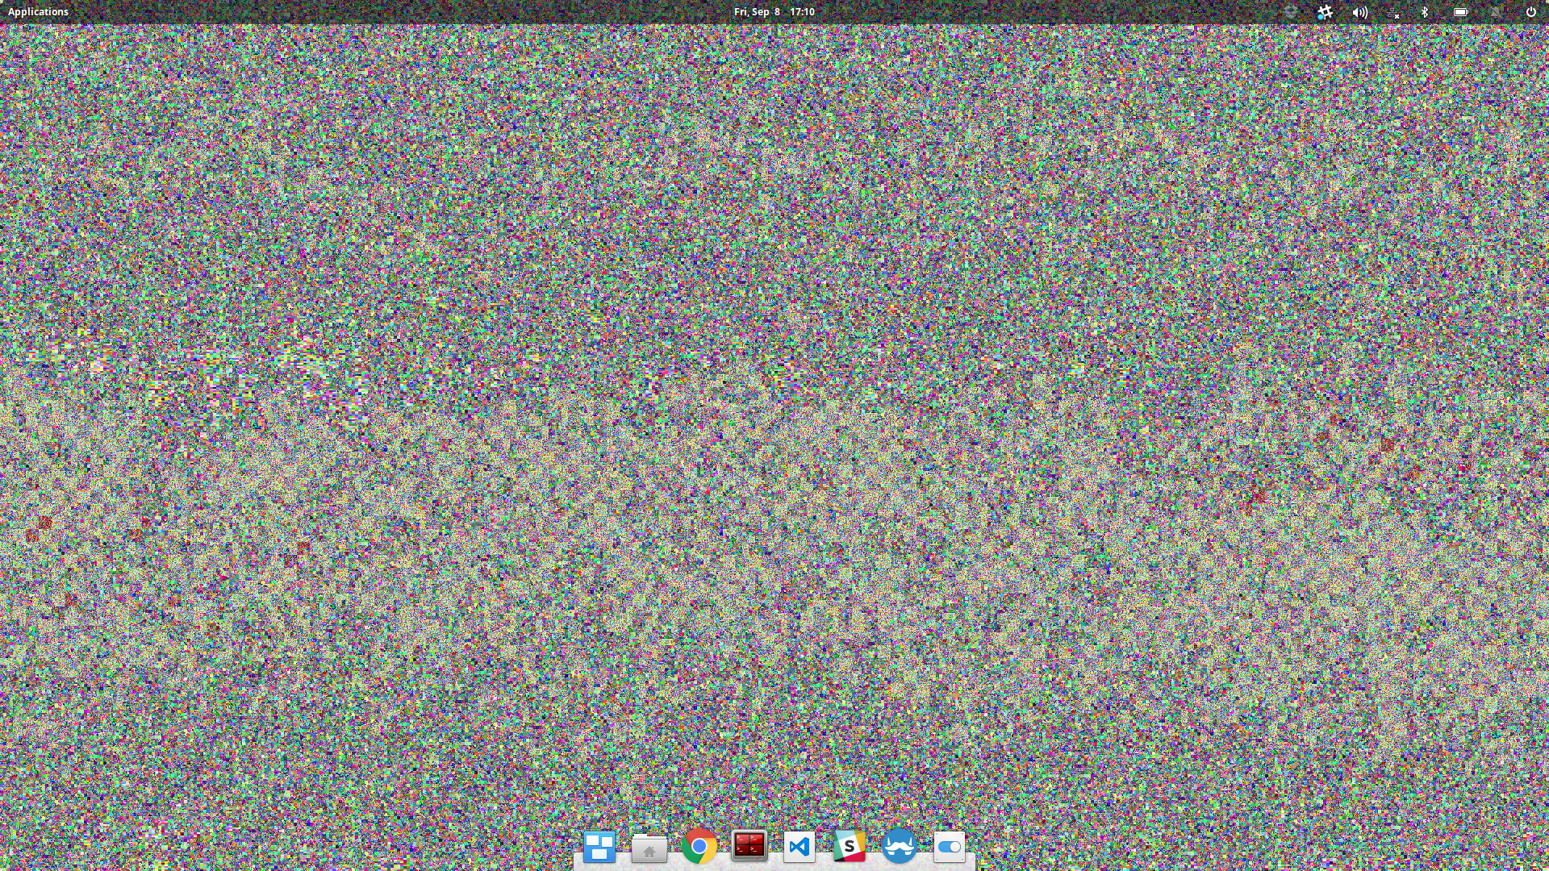
Task: Open System Settings from the dock
Action: pos(950,847)
